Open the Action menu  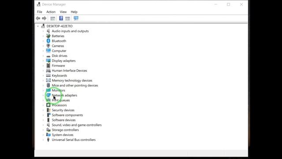pyautogui.click(x=51, y=12)
